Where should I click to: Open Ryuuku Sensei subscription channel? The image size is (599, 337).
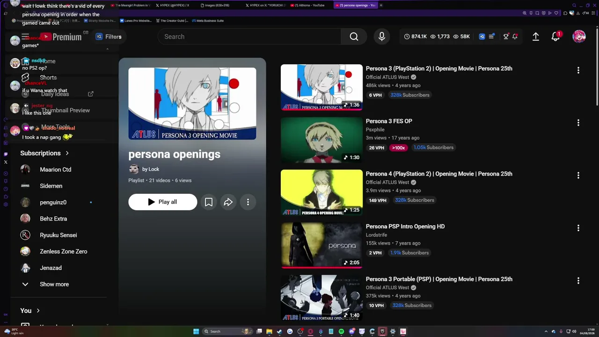pyautogui.click(x=58, y=235)
